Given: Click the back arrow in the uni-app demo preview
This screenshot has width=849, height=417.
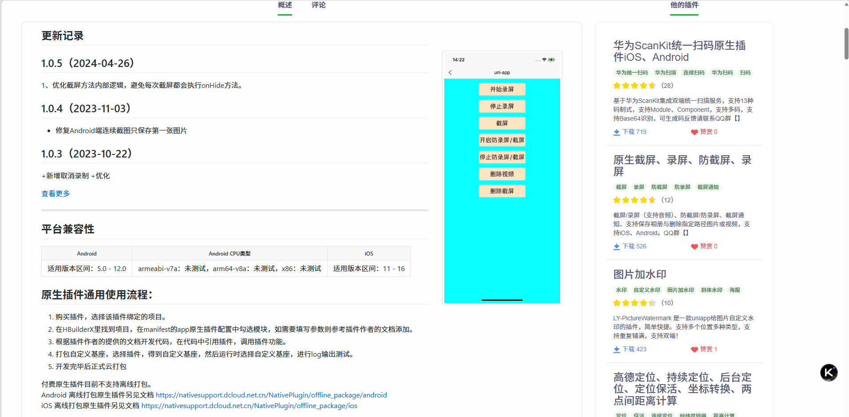Looking at the screenshot, I should tap(450, 72).
